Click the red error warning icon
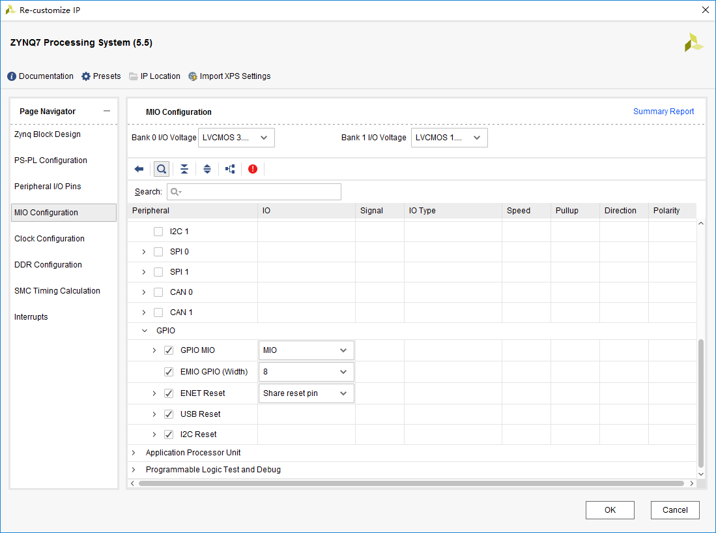The image size is (716, 533). [253, 169]
